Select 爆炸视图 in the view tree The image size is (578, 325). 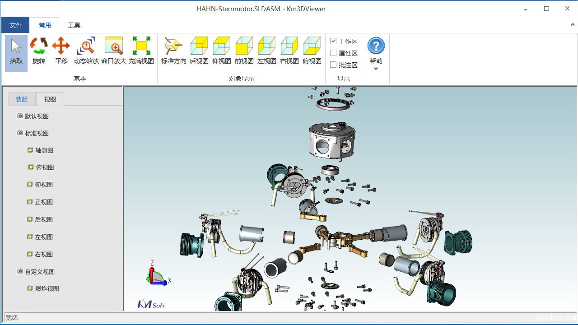click(47, 289)
